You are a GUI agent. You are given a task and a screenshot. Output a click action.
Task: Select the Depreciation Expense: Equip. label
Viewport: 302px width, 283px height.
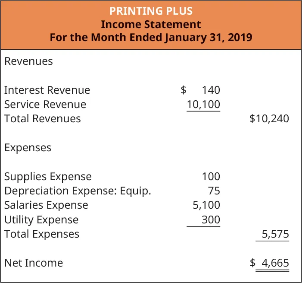tap(78, 191)
